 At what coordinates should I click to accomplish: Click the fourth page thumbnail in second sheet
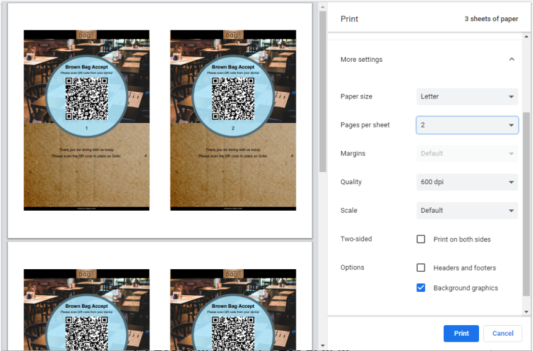pyautogui.click(x=233, y=309)
